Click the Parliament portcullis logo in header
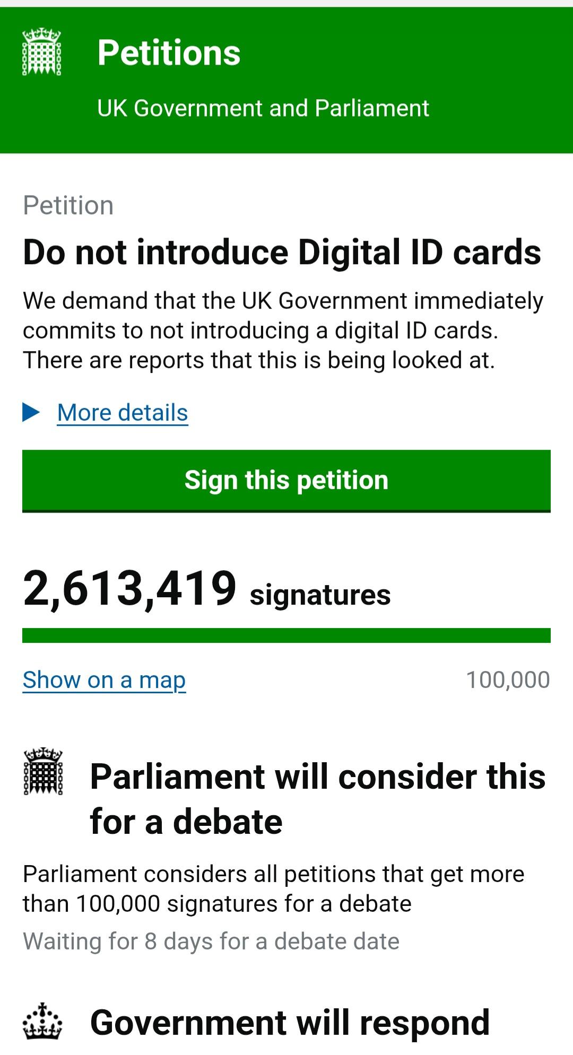Viewport: 573px width, 1055px height. (x=42, y=52)
